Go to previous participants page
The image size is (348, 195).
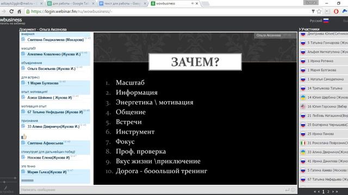coord(319,192)
